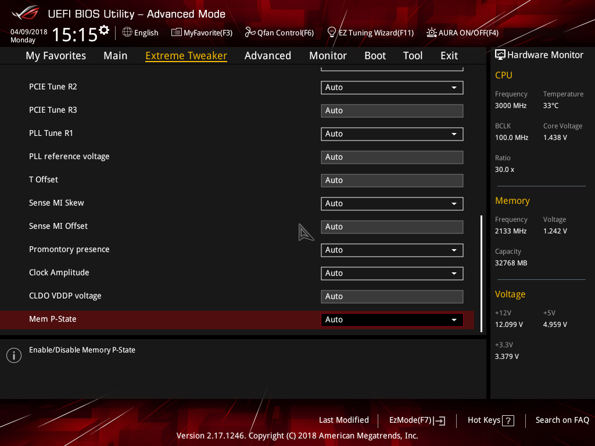This screenshot has width=595, height=446.
Task: Open the Monitor tab
Action: 328,56
